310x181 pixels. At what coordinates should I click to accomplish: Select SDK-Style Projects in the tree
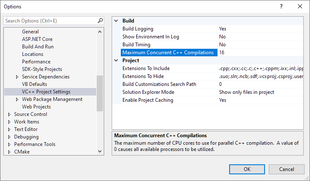click(42, 69)
